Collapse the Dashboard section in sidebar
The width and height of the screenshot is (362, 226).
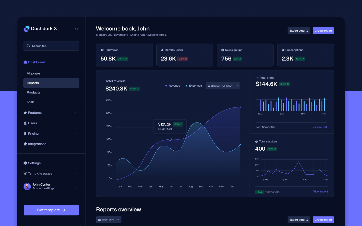point(75,62)
